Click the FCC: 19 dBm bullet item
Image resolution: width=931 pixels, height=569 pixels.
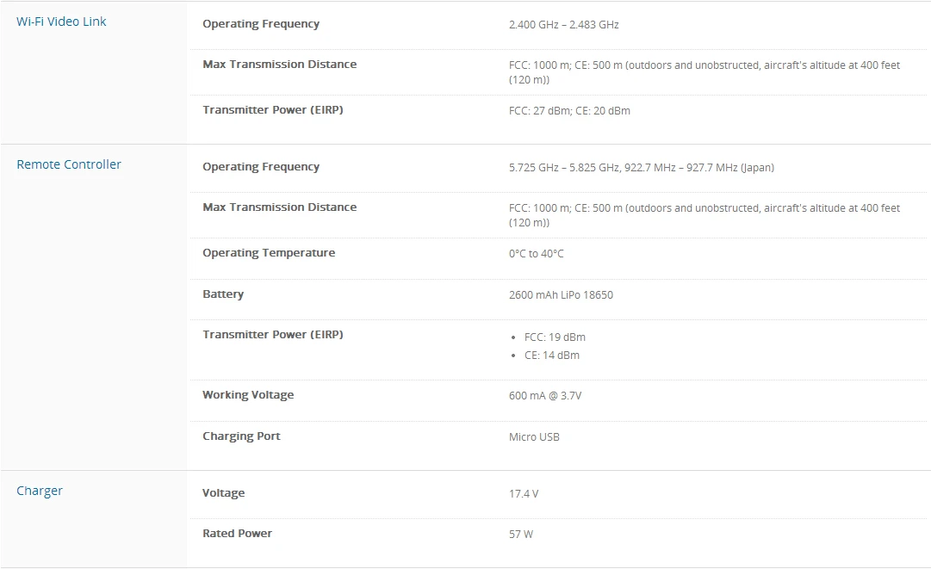[555, 337]
